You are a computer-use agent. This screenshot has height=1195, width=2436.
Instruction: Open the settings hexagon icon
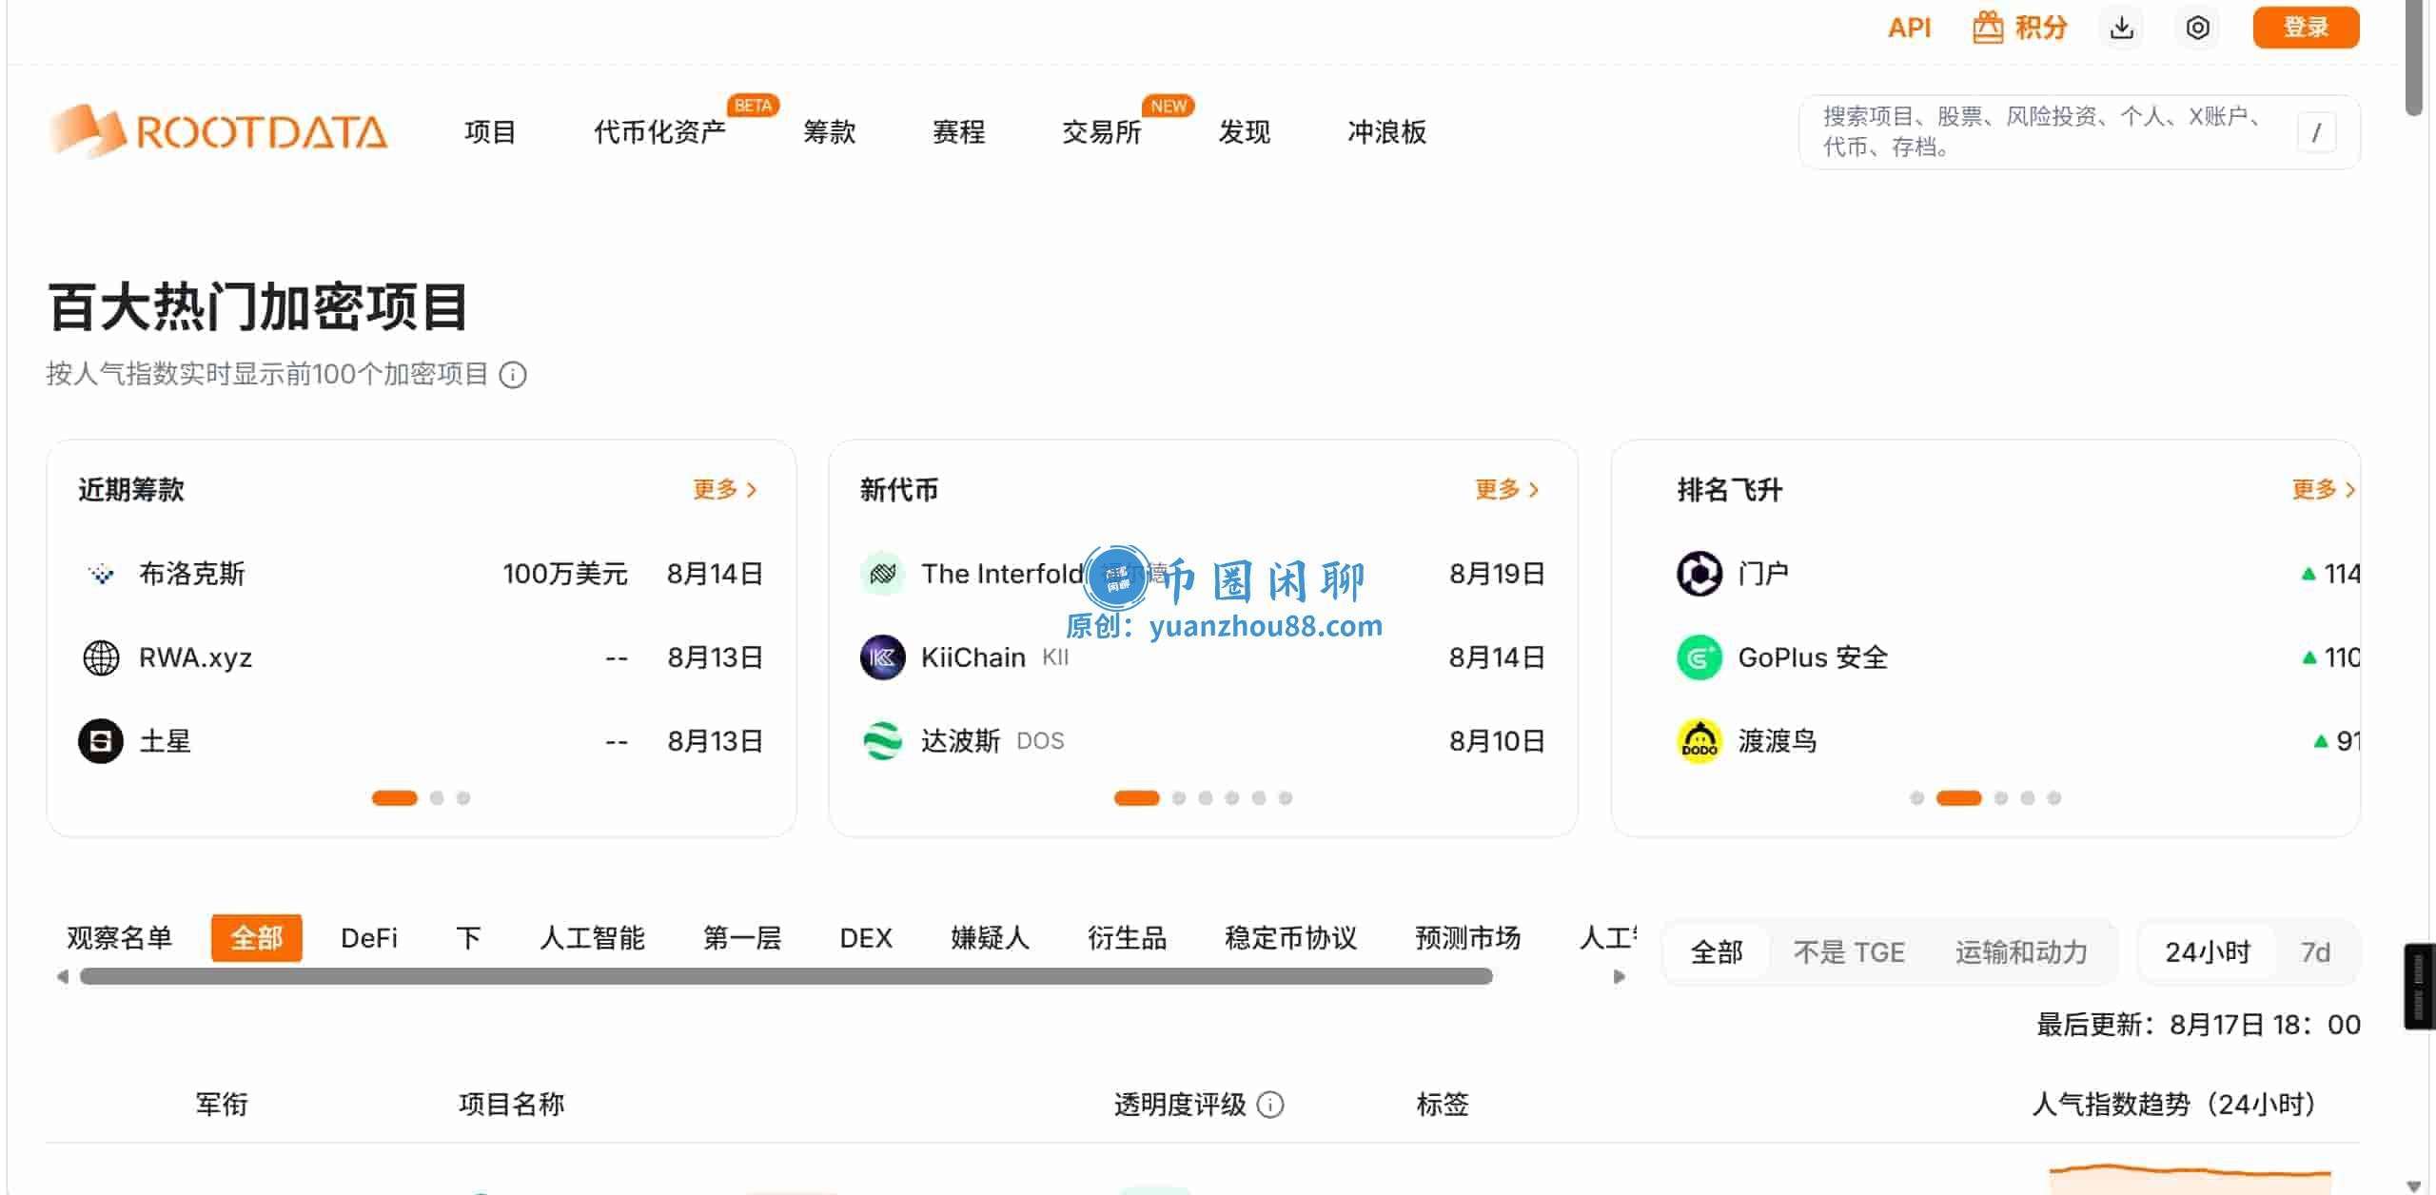pyautogui.click(x=2197, y=28)
